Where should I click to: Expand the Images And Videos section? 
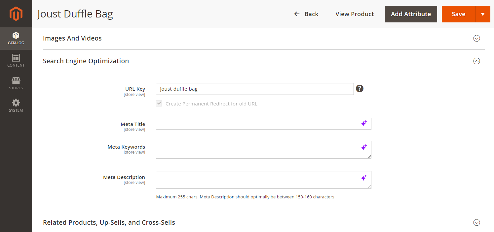476,38
